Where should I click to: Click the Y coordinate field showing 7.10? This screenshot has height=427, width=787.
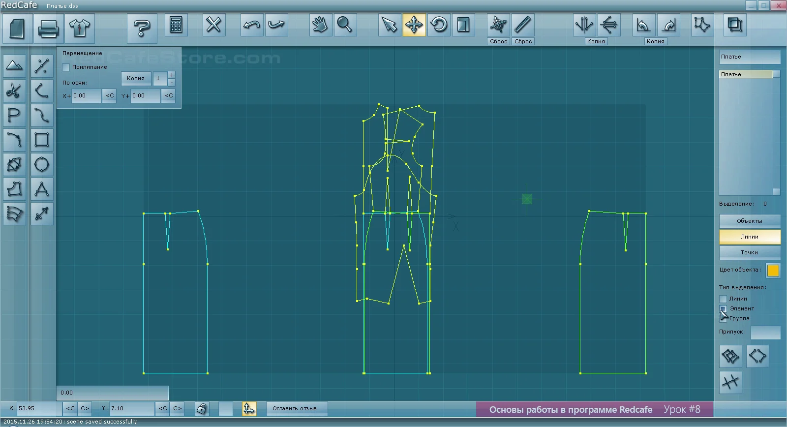132,408
